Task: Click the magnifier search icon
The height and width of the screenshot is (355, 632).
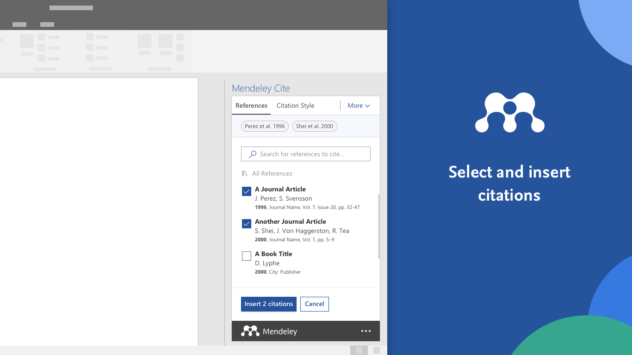Action: pos(253,154)
